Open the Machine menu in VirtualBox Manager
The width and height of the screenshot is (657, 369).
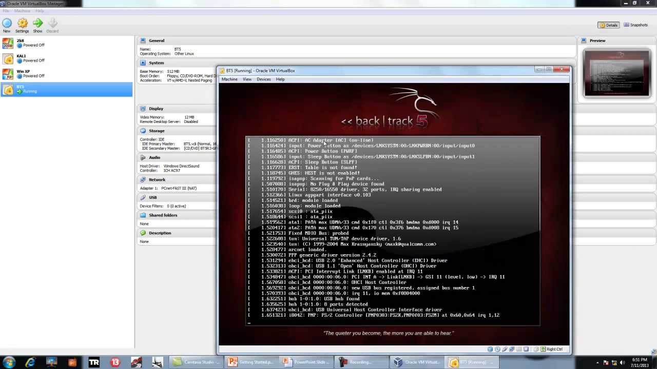22,11
